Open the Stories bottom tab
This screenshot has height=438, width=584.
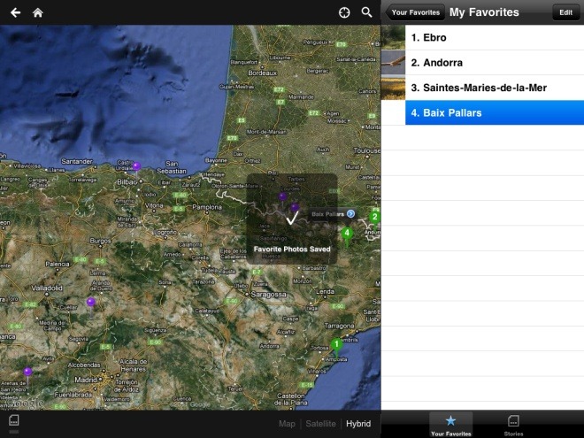(513, 425)
